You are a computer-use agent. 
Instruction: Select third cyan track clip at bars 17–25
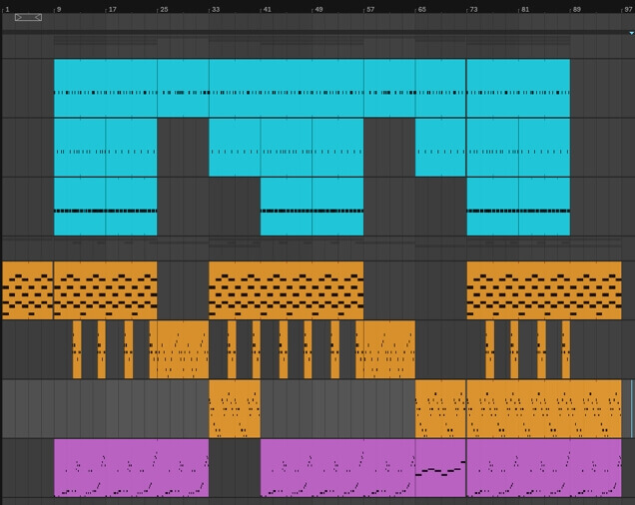(131, 207)
